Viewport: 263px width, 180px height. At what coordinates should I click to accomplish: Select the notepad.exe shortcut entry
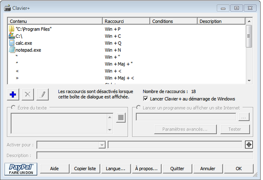pos(28,50)
